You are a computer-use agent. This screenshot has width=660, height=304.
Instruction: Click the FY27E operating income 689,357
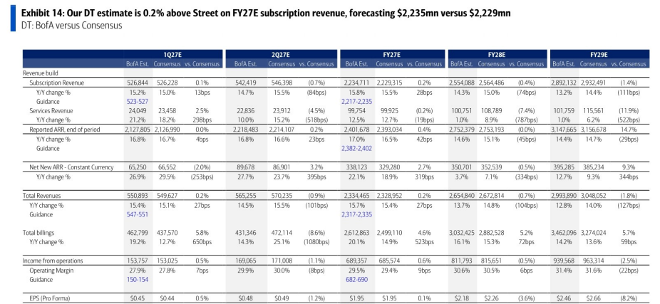coord(356,261)
